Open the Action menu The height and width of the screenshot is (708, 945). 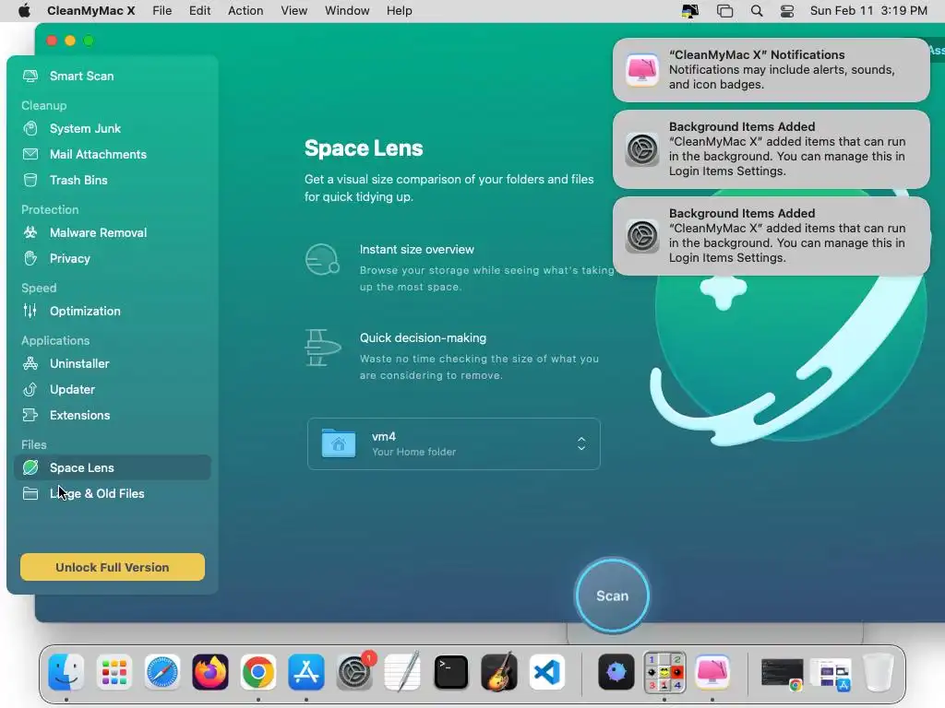(x=245, y=11)
